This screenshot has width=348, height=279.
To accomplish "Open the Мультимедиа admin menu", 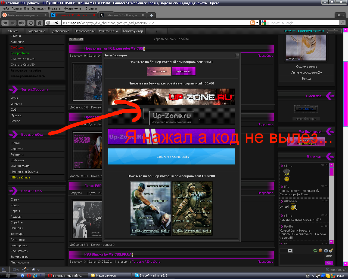I will click(x=108, y=31).
